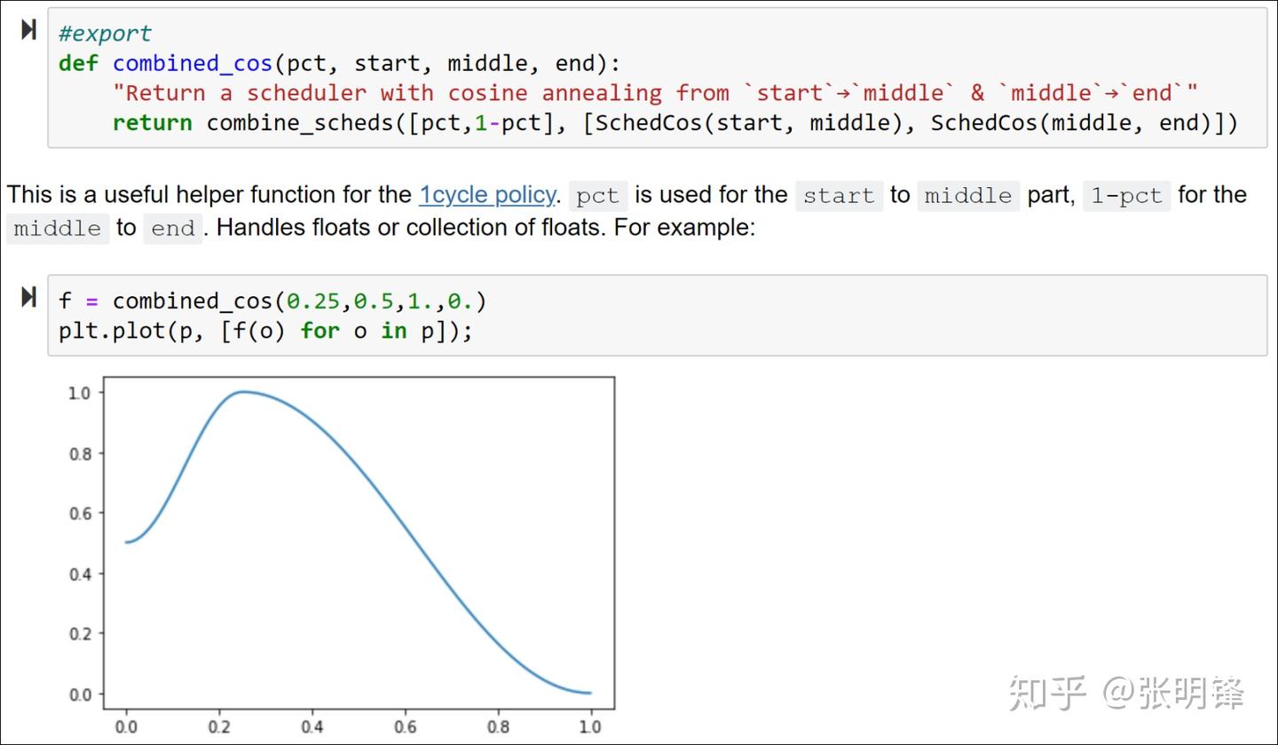The height and width of the screenshot is (745, 1278).
Task: Click the inline code 'end' in description
Action: tap(172, 228)
